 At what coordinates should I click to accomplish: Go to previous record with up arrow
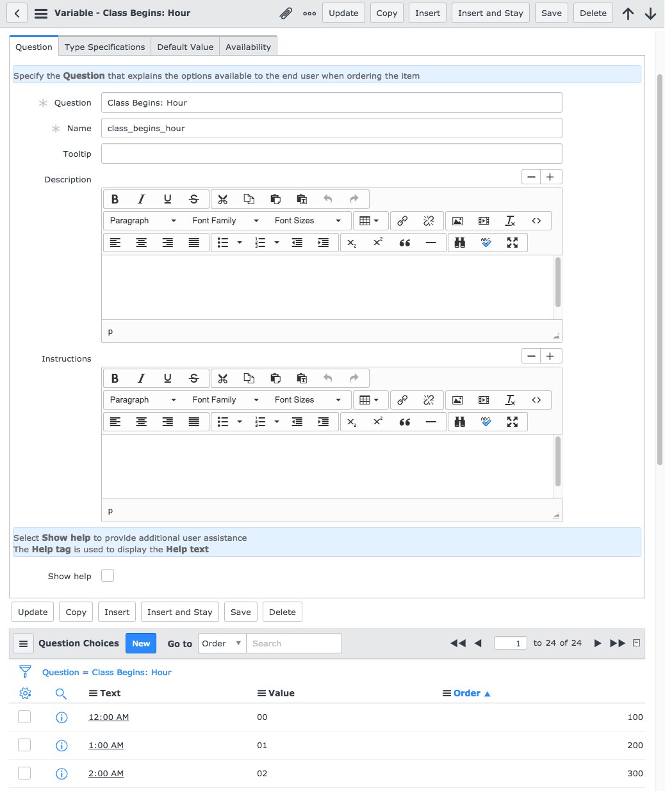pos(628,13)
